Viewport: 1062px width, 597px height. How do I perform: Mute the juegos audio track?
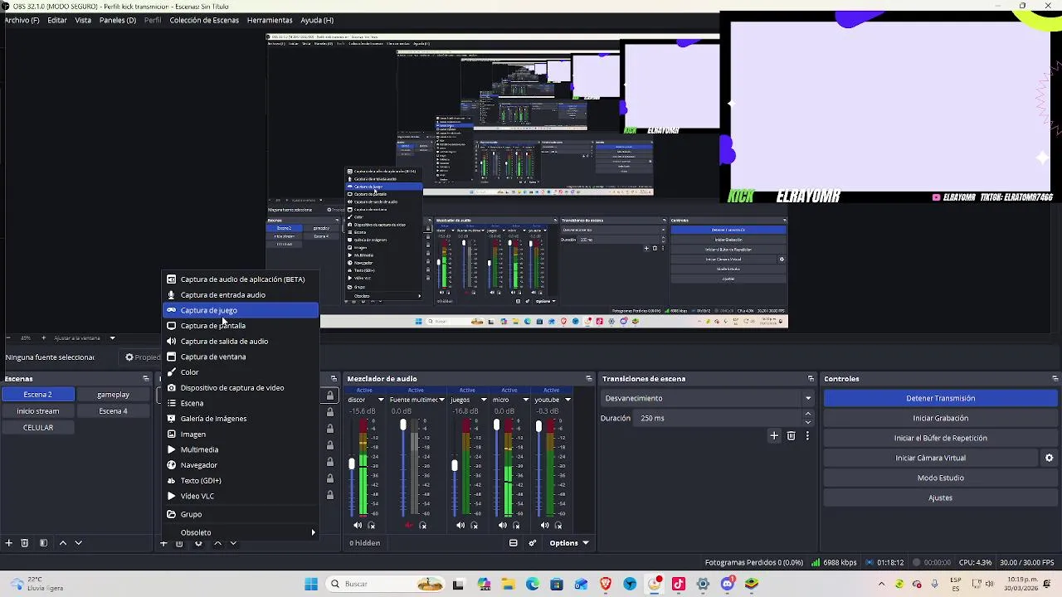pyautogui.click(x=460, y=525)
